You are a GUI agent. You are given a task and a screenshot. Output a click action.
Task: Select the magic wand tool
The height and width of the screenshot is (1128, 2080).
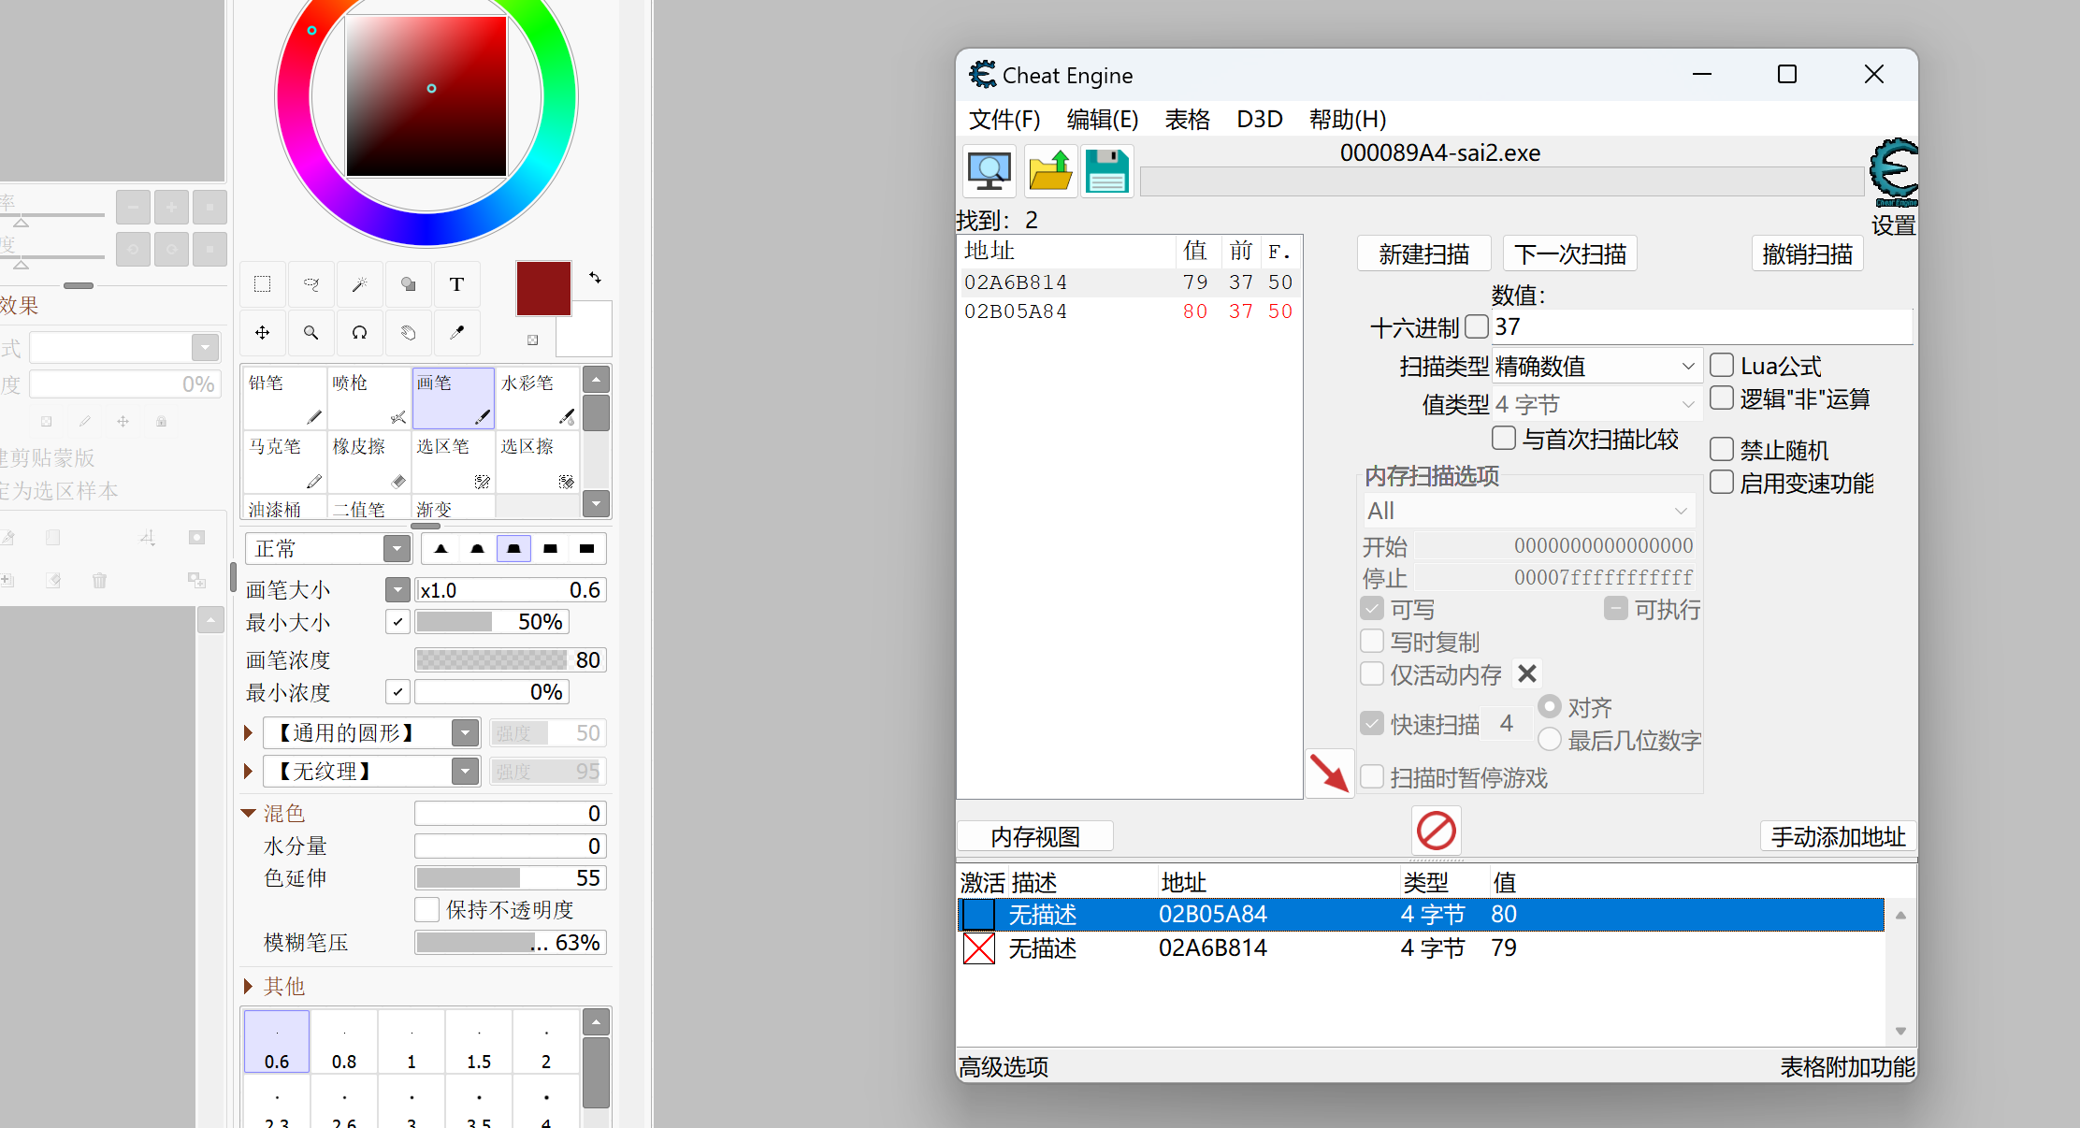[359, 284]
